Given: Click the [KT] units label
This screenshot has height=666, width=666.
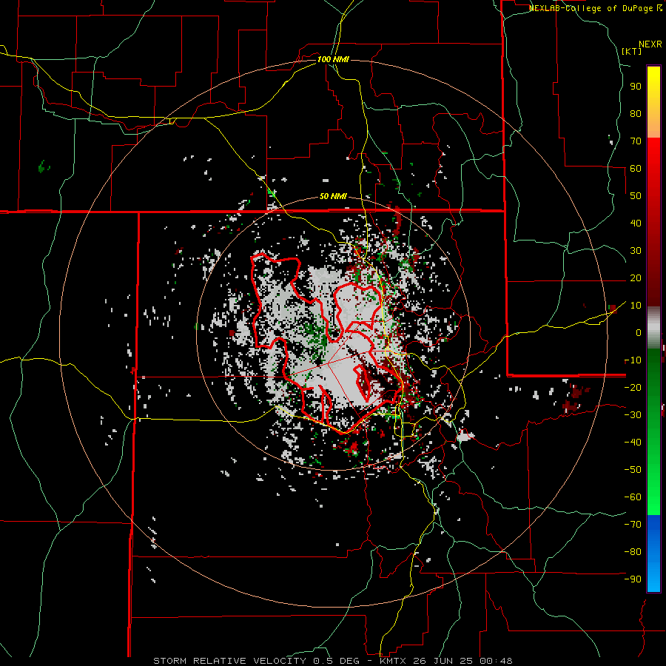Looking at the screenshot, I should coord(632,51).
